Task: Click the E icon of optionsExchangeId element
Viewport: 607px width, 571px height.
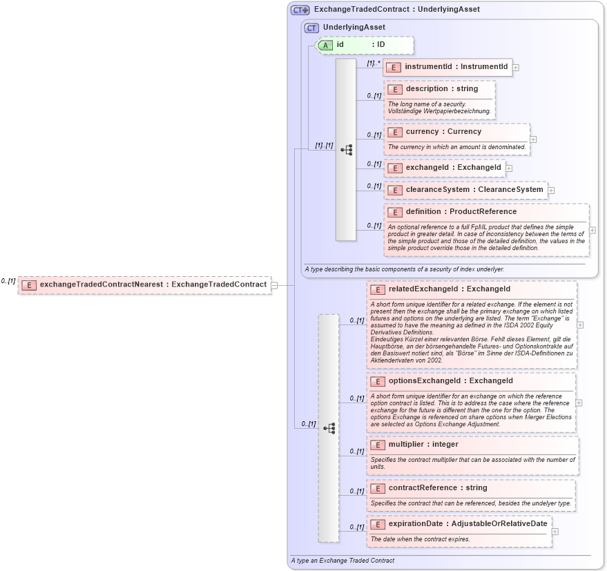Action: 378,381
